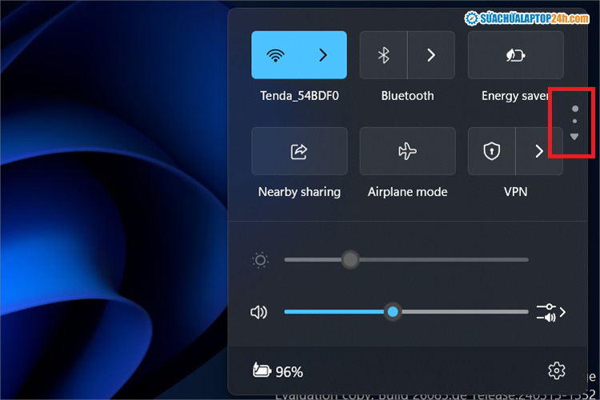This screenshot has height=400, width=600.
Task: Enable Airplane mode tile
Action: [407, 151]
